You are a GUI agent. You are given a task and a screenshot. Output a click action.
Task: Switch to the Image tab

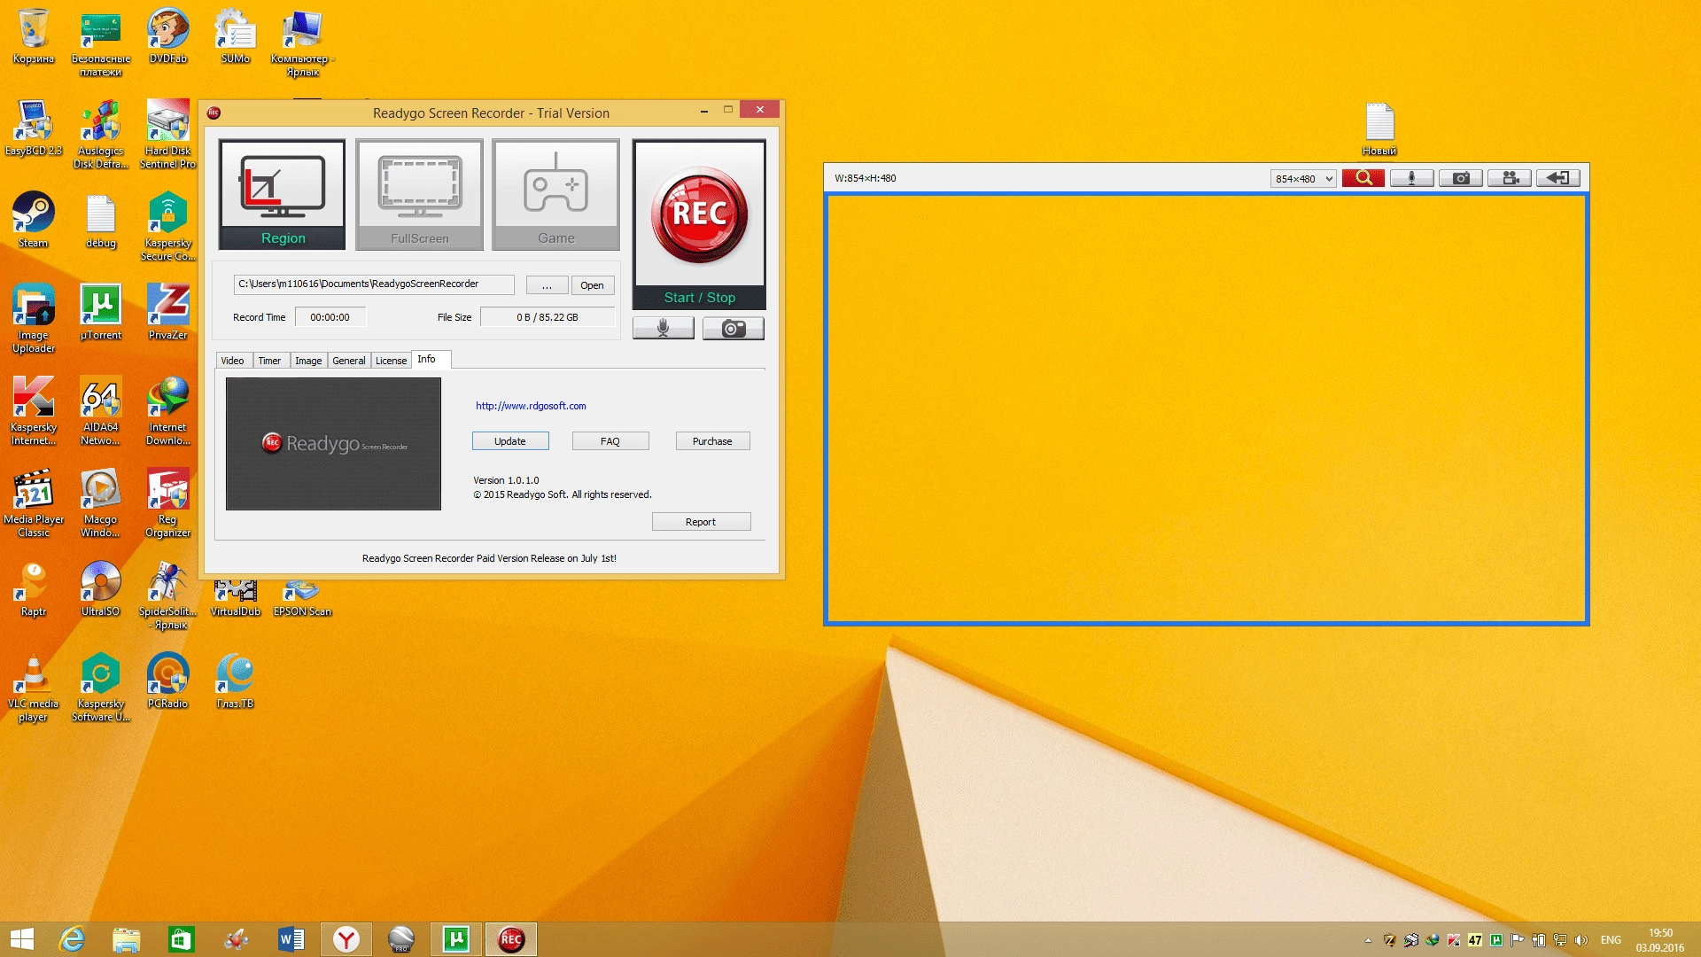point(308,361)
